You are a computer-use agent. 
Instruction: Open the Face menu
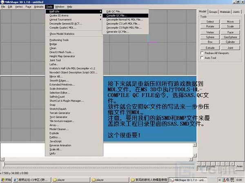point(28,7)
